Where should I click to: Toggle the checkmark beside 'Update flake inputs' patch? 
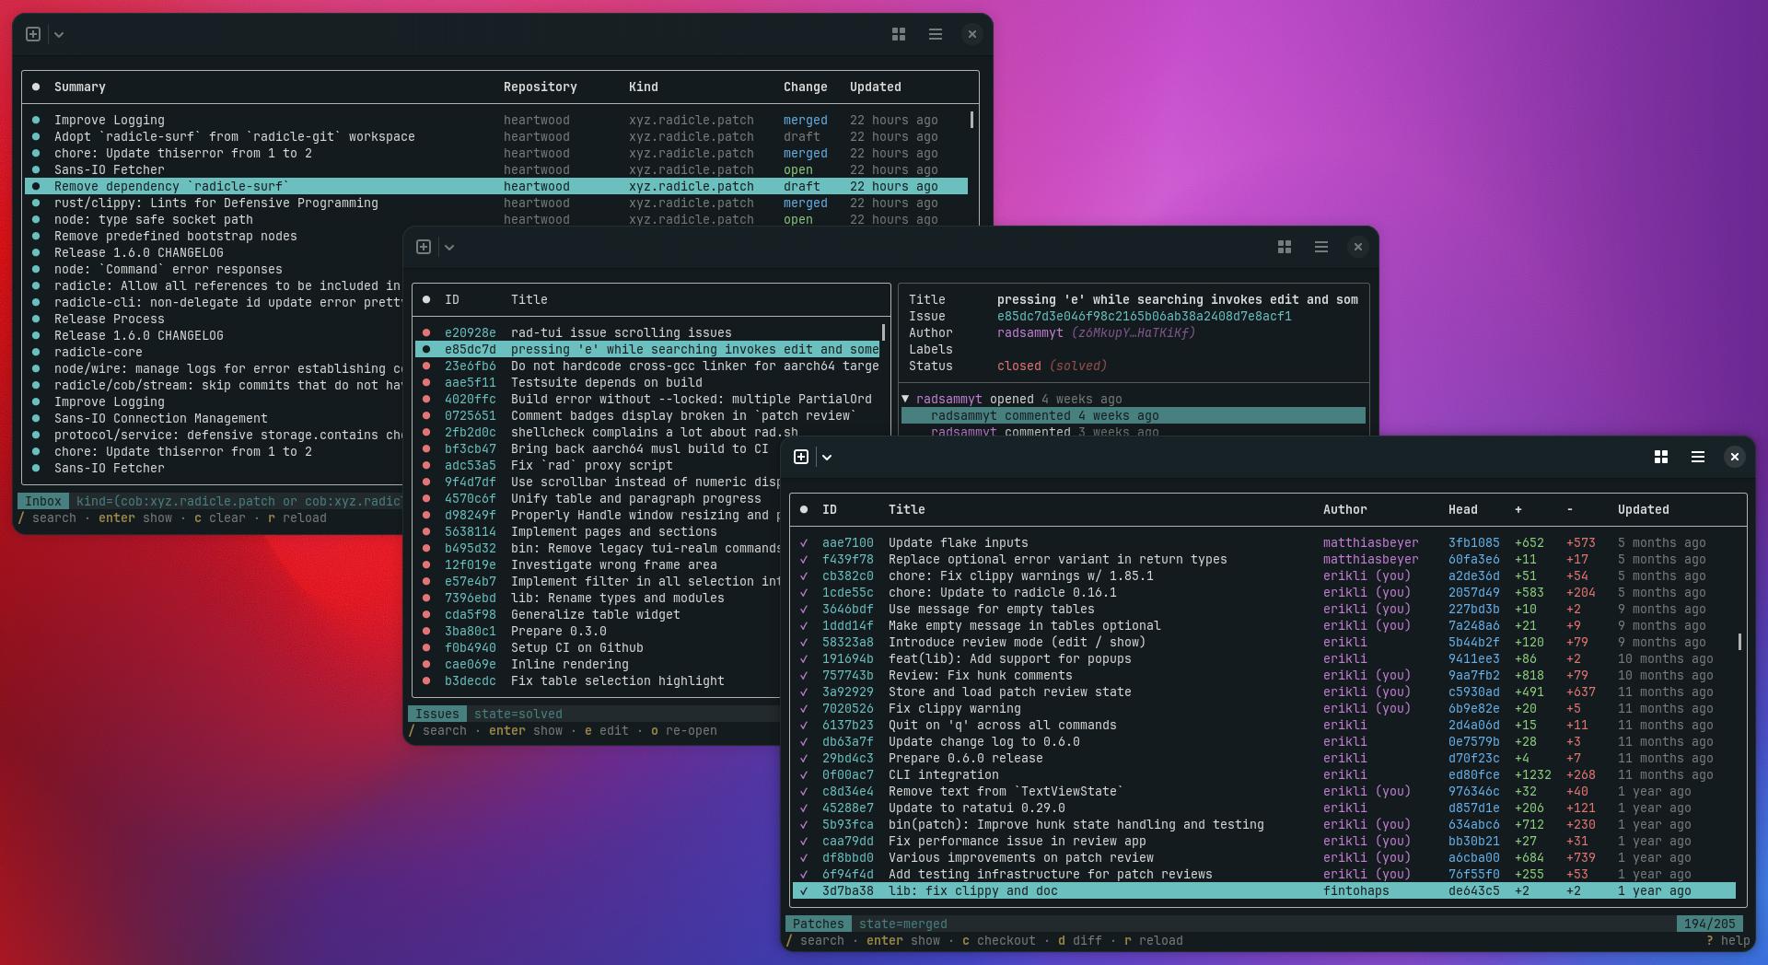(804, 542)
